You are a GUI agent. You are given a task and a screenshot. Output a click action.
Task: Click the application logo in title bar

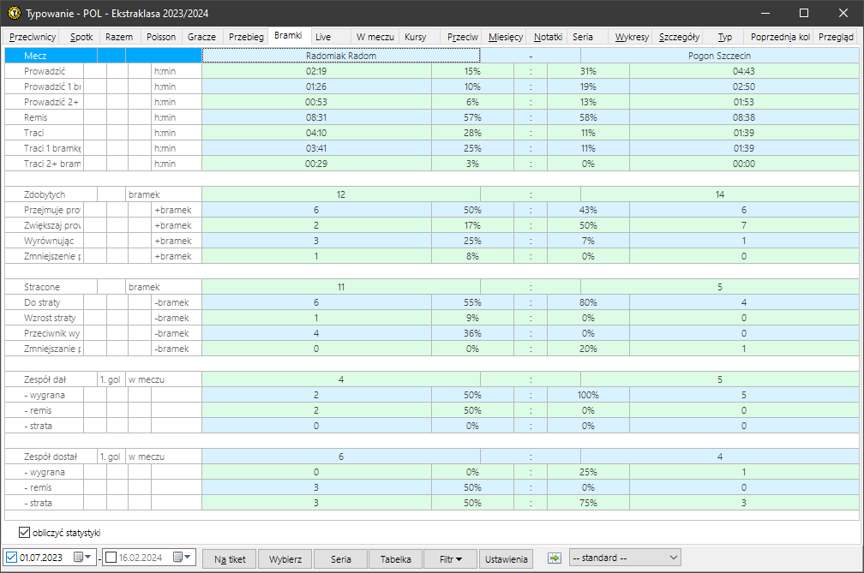tap(14, 13)
